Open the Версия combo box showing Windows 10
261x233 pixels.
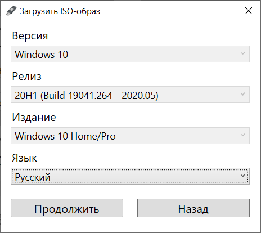click(130, 54)
